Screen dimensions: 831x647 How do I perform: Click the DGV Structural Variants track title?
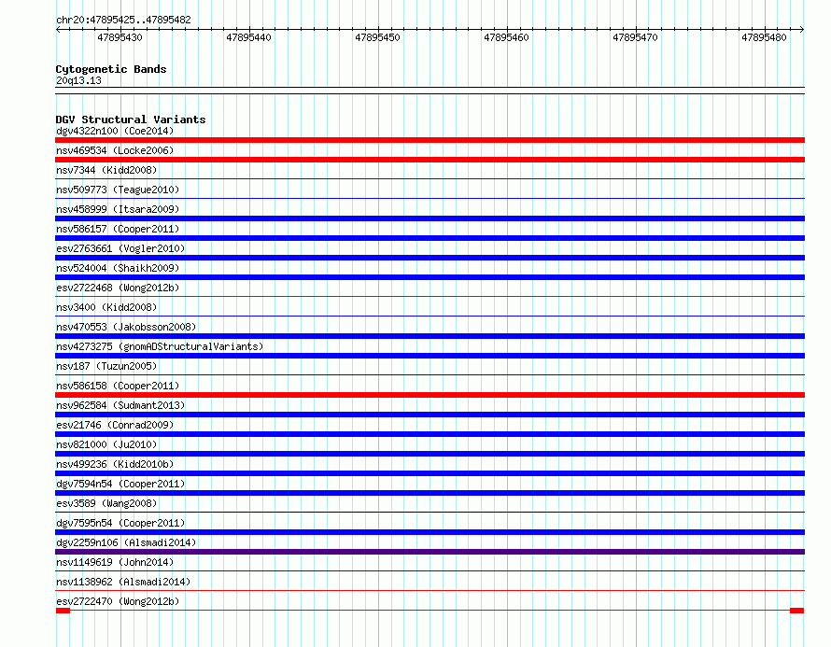tap(131, 120)
